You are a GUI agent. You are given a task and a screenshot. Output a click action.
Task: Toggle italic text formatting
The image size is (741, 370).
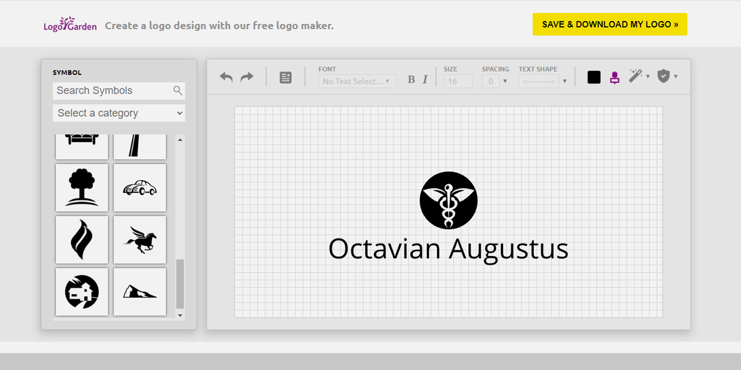pos(425,80)
